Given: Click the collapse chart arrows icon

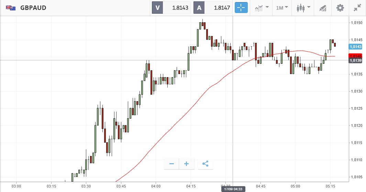Looking at the screenshot, I should pyautogui.click(x=357, y=8).
